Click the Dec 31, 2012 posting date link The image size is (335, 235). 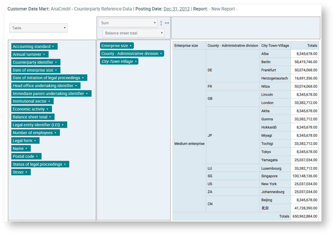[177, 9]
